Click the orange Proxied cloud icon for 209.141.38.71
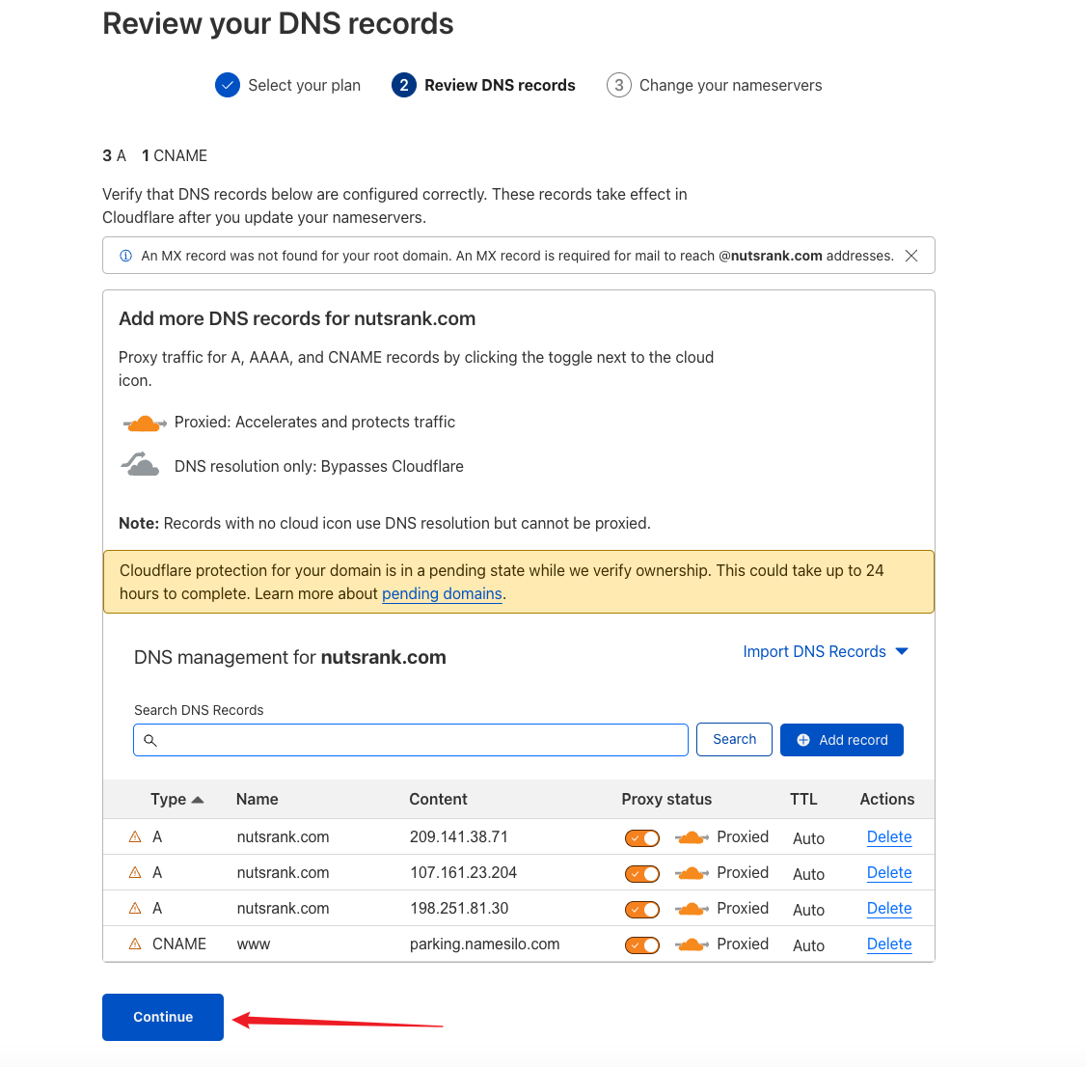The width and height of the screenshot is (1086, 1067). pos(692,837)
